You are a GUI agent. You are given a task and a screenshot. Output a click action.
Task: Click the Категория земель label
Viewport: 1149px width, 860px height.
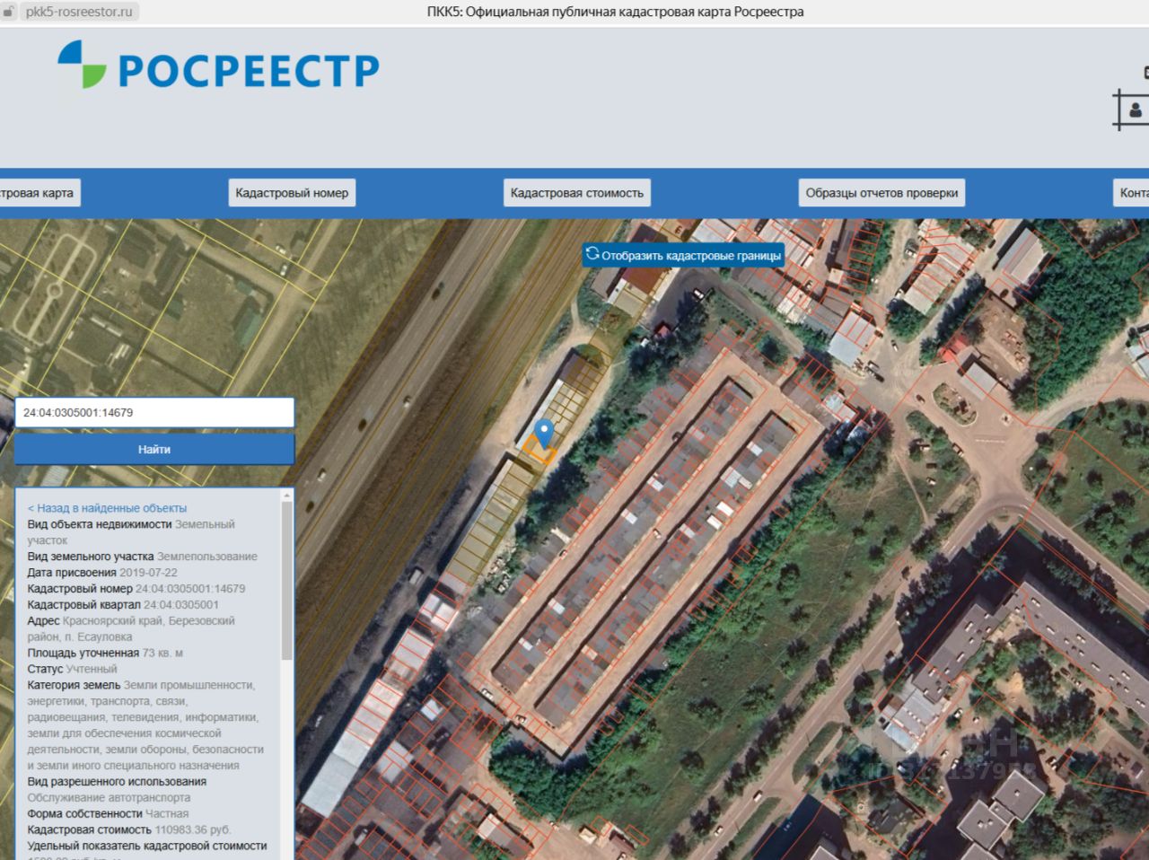click(74, 686)
